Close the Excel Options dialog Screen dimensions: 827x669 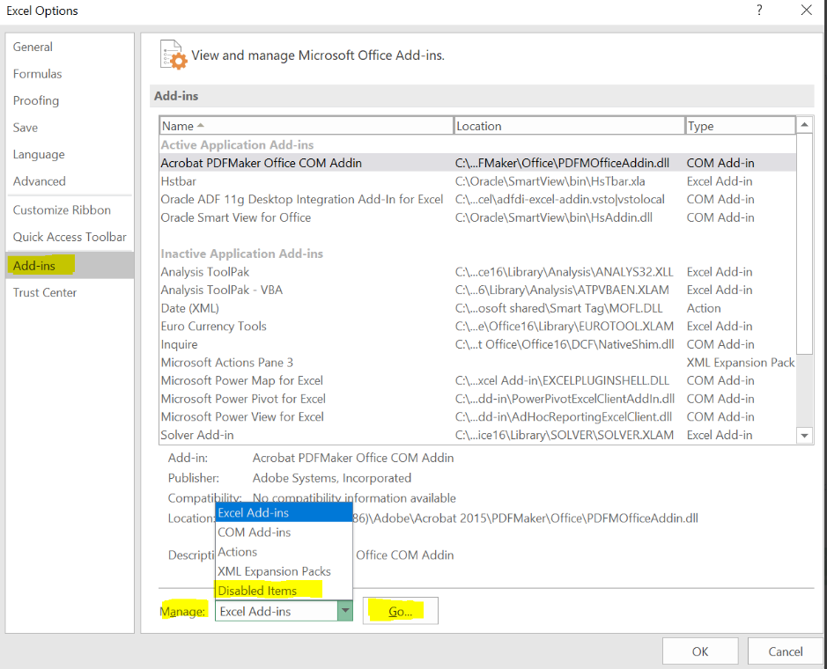click(x=806, y=11)
